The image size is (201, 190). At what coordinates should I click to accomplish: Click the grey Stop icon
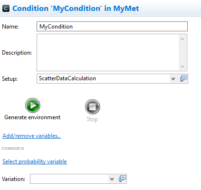pyautogui.click(x=93, y=107)
